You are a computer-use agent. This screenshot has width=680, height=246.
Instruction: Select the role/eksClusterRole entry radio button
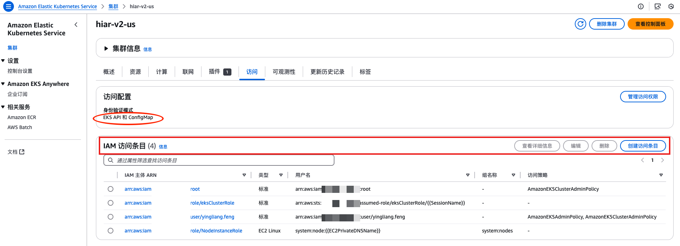pos(111,203)
